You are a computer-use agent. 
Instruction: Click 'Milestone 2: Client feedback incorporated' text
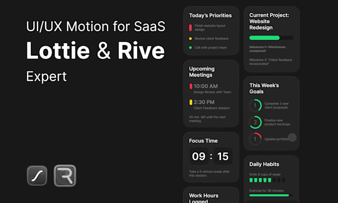[x=271, y=62]
